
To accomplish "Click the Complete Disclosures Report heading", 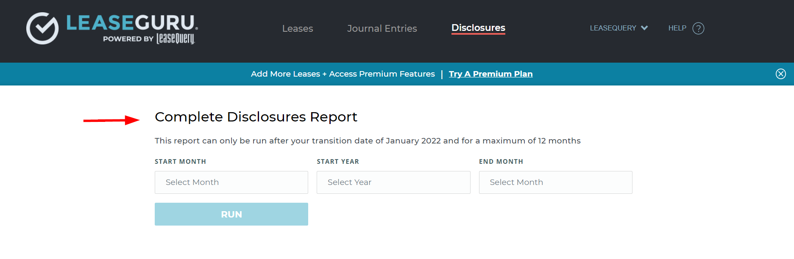I will [x=256, y=117].
